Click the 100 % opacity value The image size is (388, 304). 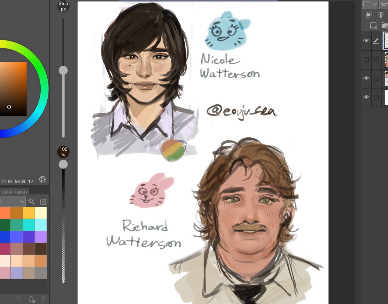click(63, 152)
